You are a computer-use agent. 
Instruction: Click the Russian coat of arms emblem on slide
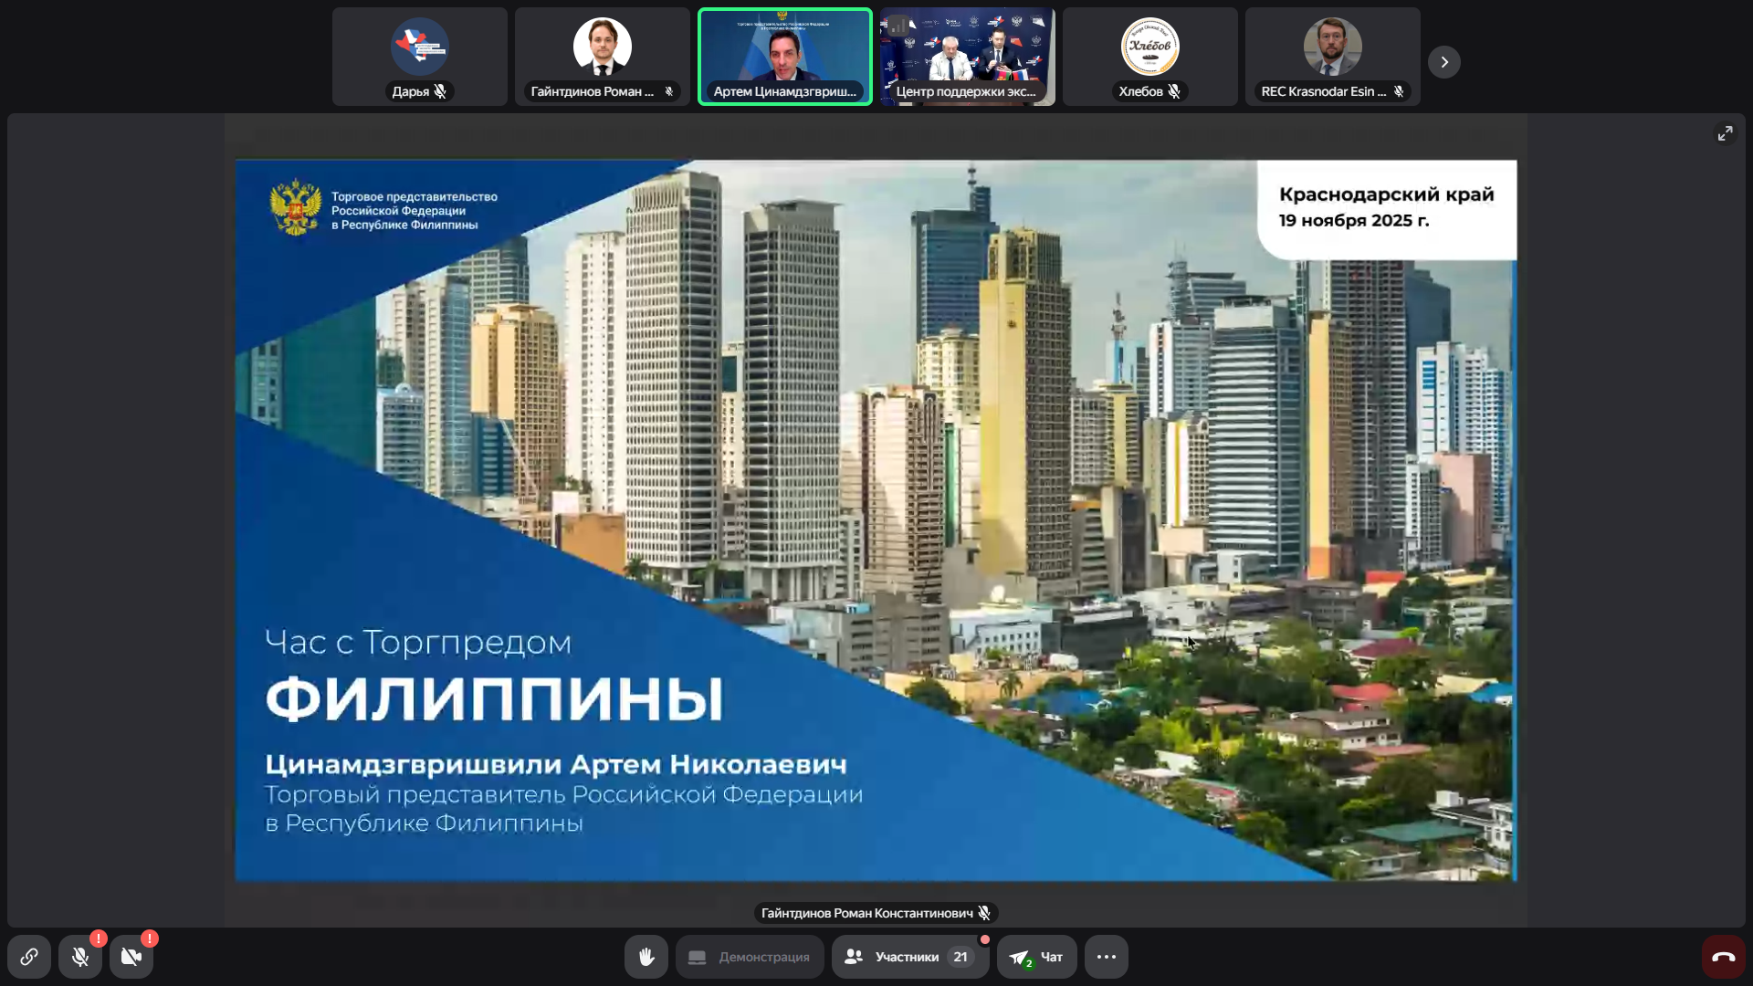coord(296,207)
